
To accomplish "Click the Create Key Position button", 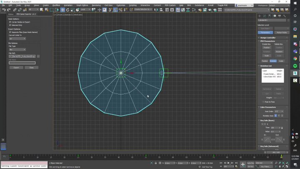I will (267, 48).
